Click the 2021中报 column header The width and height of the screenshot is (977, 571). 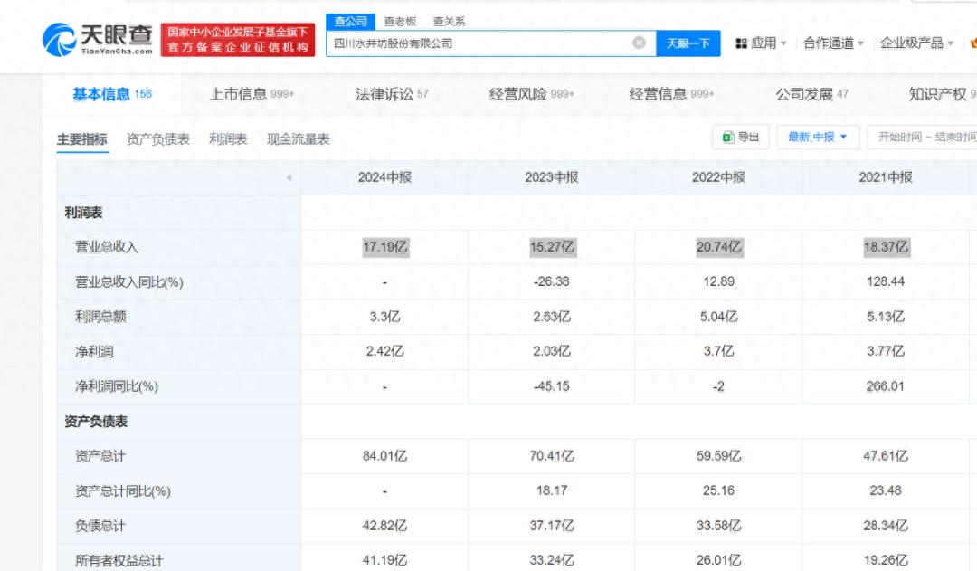coord(886,177)
